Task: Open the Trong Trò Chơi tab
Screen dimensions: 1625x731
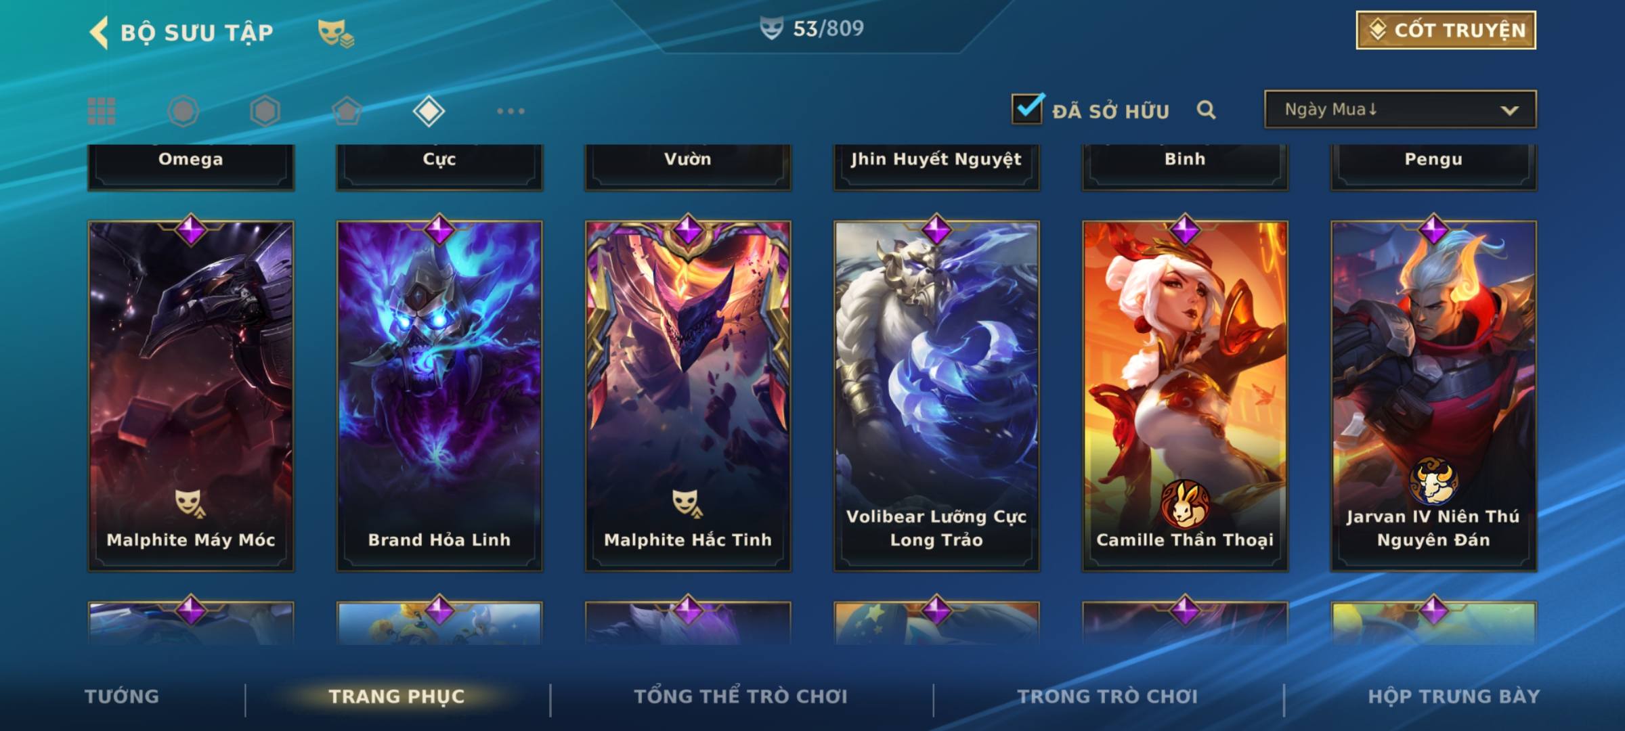Action: coord(1108,696)
